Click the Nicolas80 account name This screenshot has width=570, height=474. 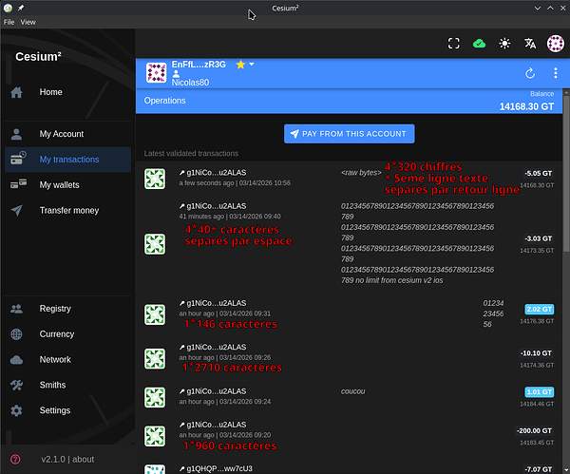[x=190, y=83]
